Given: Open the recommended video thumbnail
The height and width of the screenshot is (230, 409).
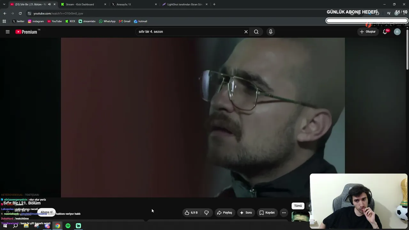Looking at the screenshot, I should pos(300,217).
